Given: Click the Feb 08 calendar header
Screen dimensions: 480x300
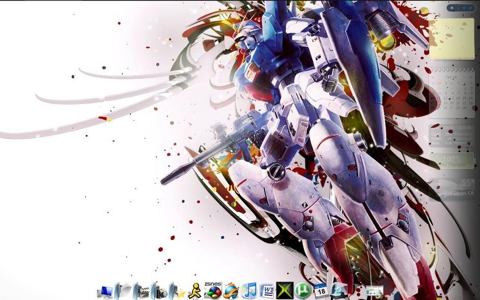Looking at the screenshot, I should [451, 77].
